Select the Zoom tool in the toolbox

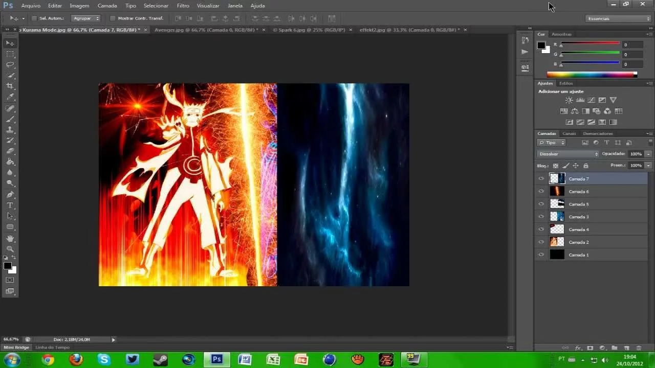(10, 249)
